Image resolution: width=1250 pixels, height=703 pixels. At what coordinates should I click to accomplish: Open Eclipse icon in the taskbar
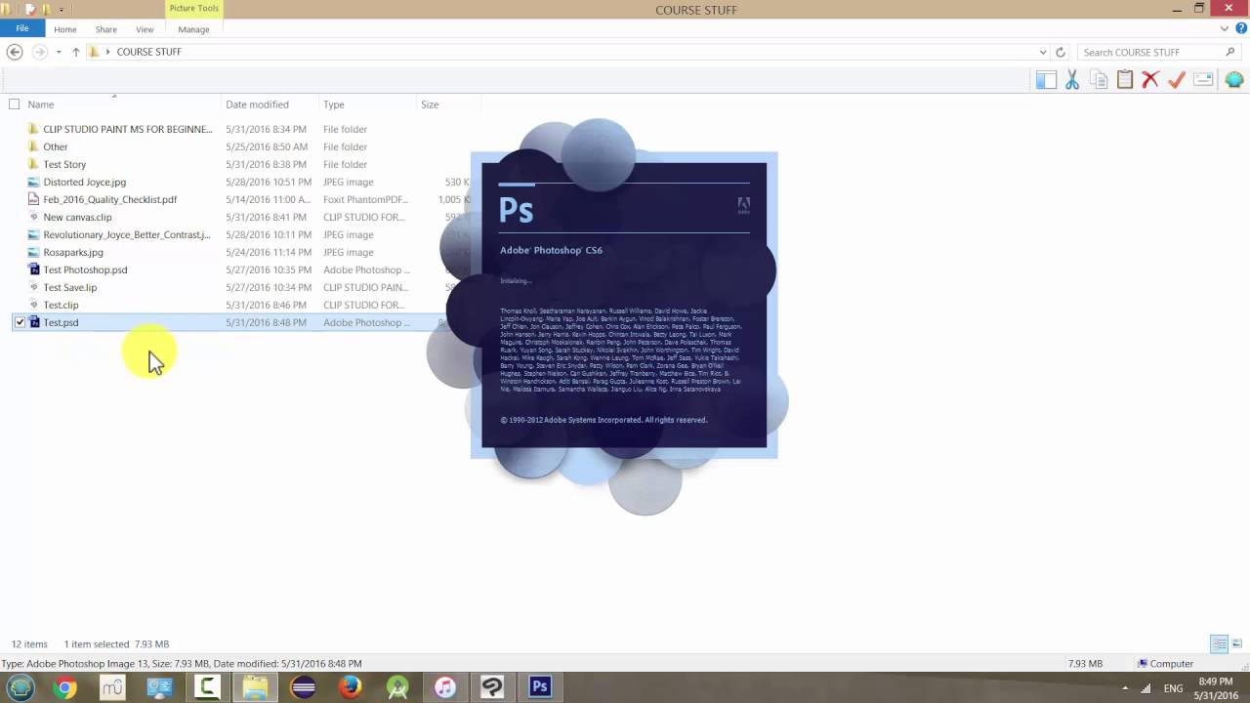pyautogui.click(x=303, y=687)
